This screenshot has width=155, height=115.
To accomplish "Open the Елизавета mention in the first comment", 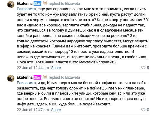I will tap(26, 9).
